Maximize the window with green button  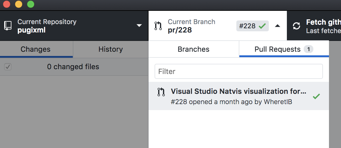pyautogui.click(x=30, y=4)
